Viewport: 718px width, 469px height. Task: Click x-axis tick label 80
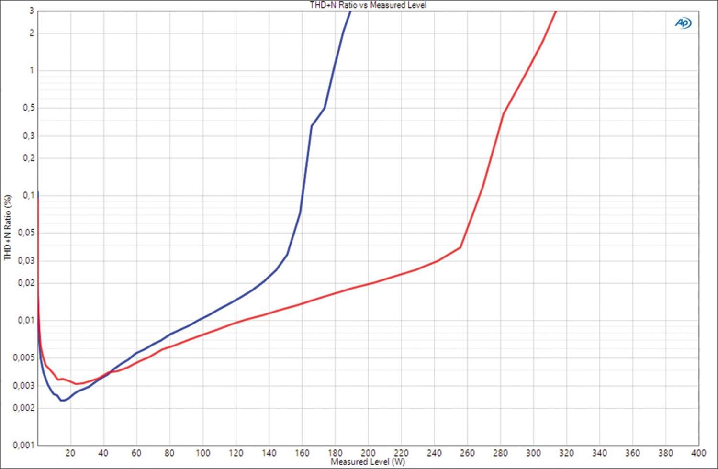[x=169, y=453]
